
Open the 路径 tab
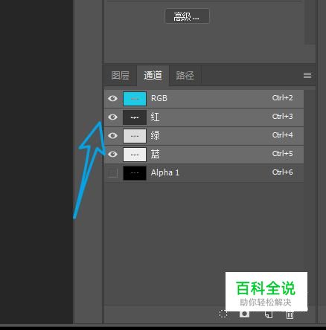[x=185, y=75]
